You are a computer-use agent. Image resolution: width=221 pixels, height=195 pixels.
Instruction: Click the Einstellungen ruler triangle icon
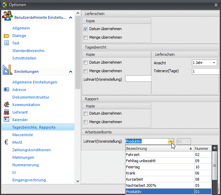click(x=7, y=70)
